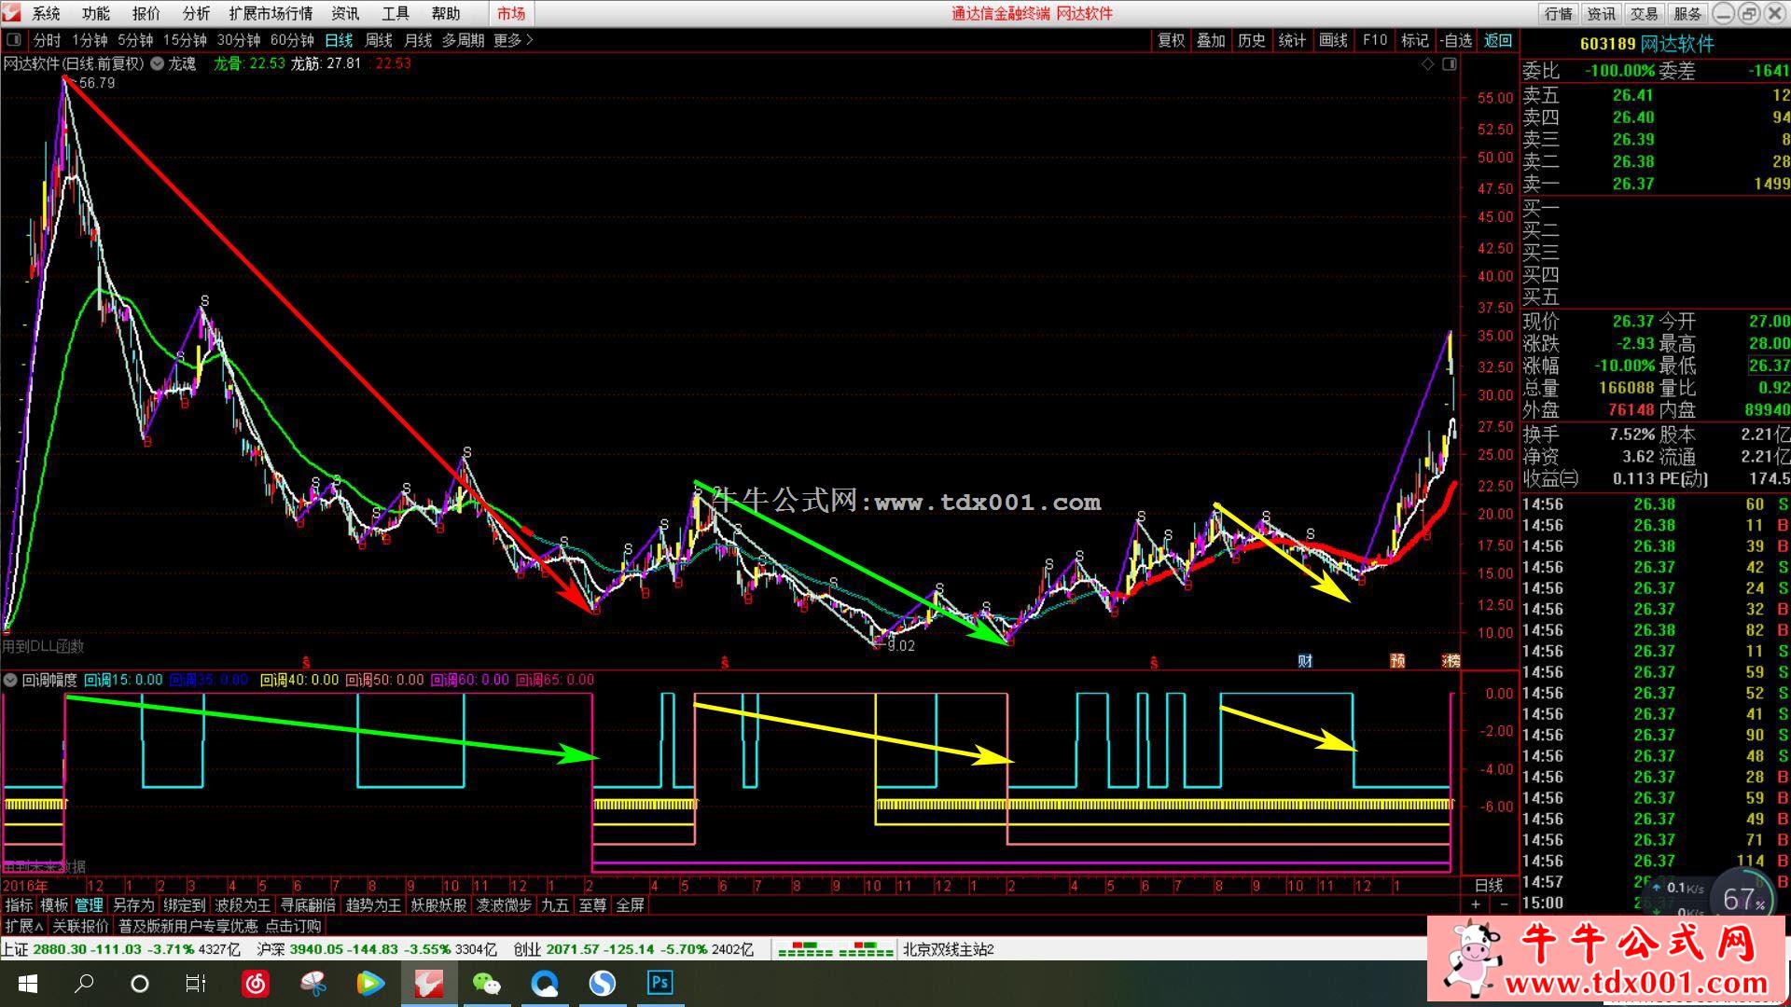Open the 帮助 menu
This screenshot has height=1007, width=1791.
pos(446,13)
